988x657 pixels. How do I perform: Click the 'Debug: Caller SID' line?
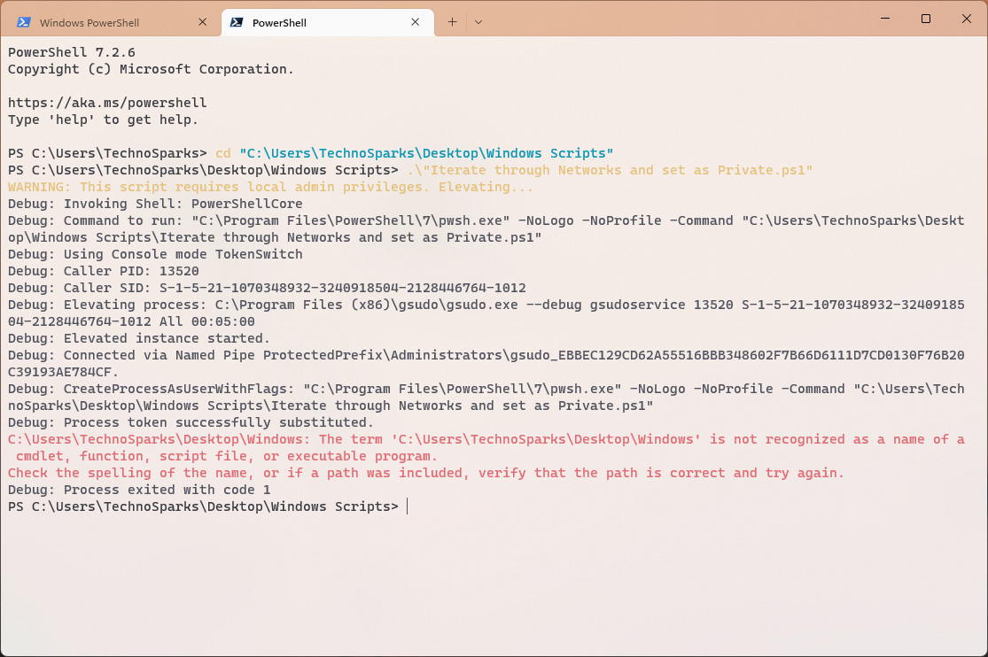267,288
